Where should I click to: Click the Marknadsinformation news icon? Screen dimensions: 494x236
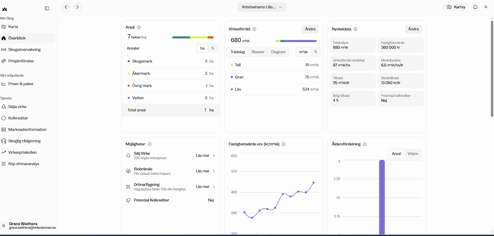pyautogui.click(x=4, y=130)
